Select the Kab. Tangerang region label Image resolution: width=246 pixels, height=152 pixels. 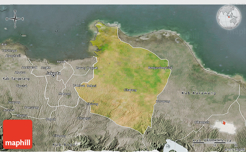[x=16, y=79]
